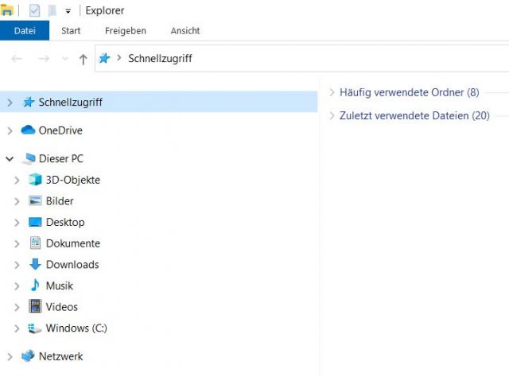Select the Dokumente label
Image resolution: width=509 pixels, height=377 pixels.
tap(73, 243)
